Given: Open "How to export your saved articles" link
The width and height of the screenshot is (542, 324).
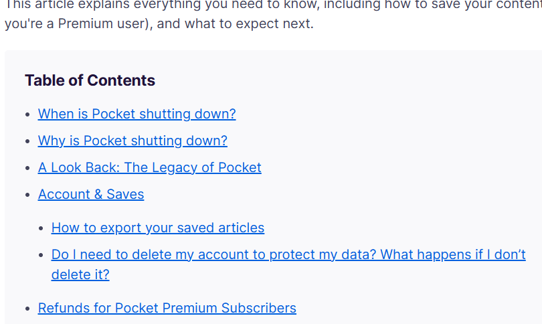Looking at the screenshot, I should point(158,228).
